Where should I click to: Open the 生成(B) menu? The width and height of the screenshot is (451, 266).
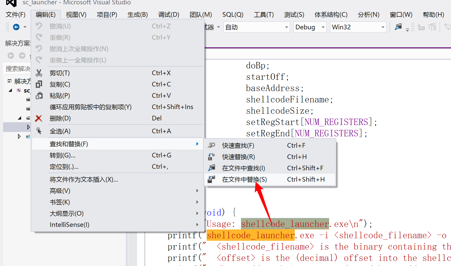138,15
